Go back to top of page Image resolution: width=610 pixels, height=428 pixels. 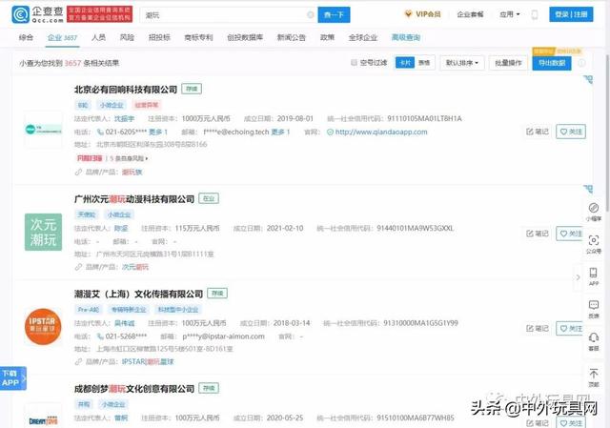594,377
